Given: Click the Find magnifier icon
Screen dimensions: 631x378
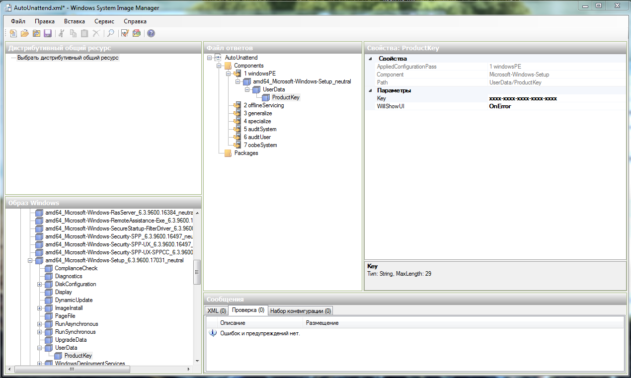Looking at the screenshot, I should (111, 33).
